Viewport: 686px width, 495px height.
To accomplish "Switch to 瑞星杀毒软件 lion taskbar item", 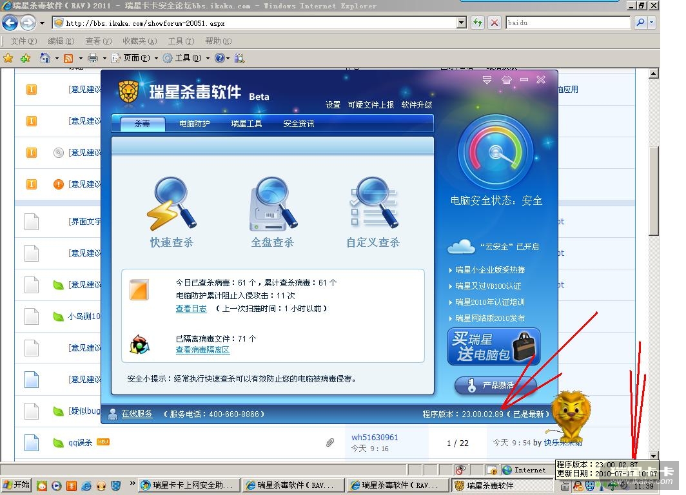I will (x=503, y=485).
